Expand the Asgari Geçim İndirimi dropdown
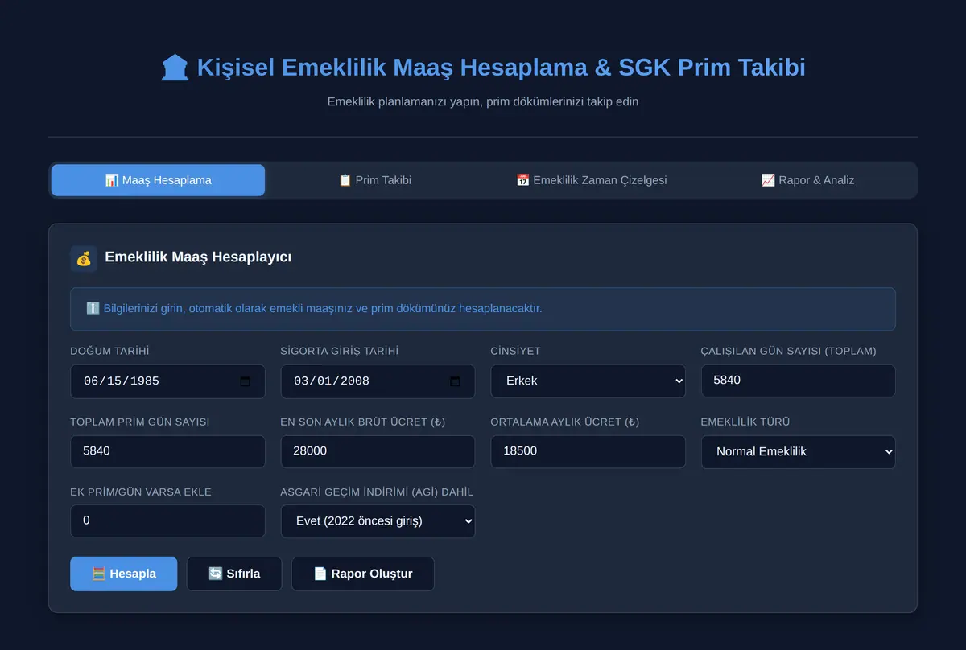 378,521
